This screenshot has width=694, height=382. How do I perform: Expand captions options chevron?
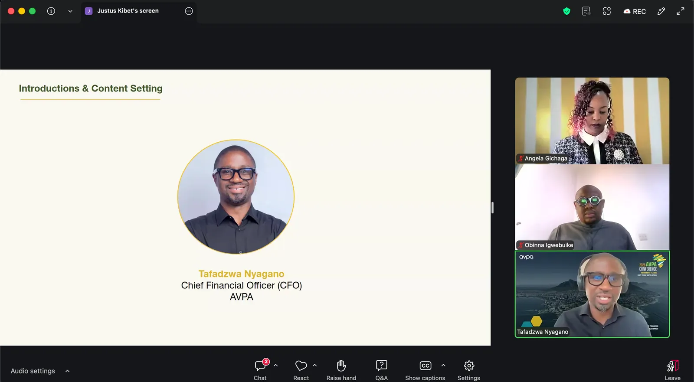coord(443,366)
